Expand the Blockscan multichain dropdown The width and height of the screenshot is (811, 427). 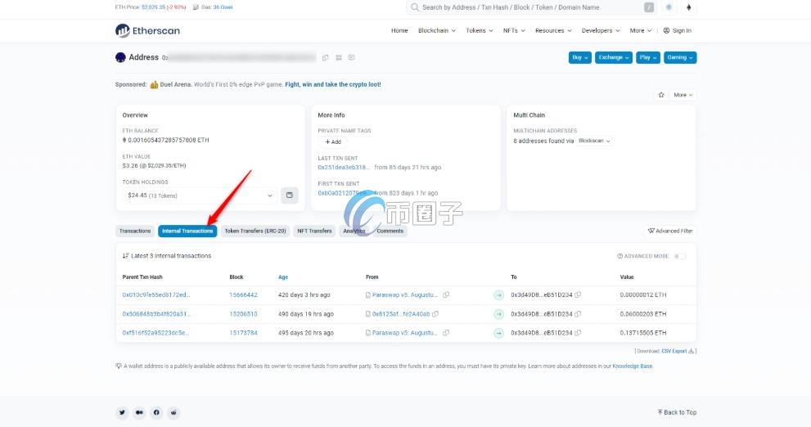click(x=594, y=141)
